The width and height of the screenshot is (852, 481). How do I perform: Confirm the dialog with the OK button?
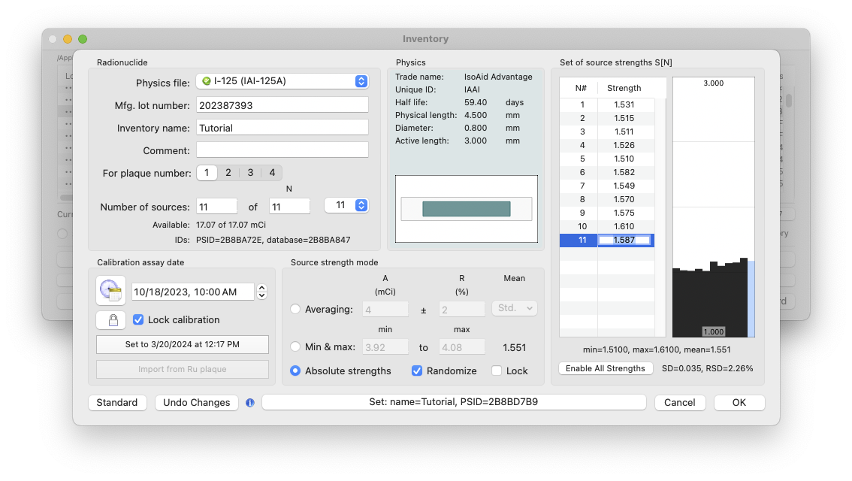pyautogui.click(x=739, y=403)
